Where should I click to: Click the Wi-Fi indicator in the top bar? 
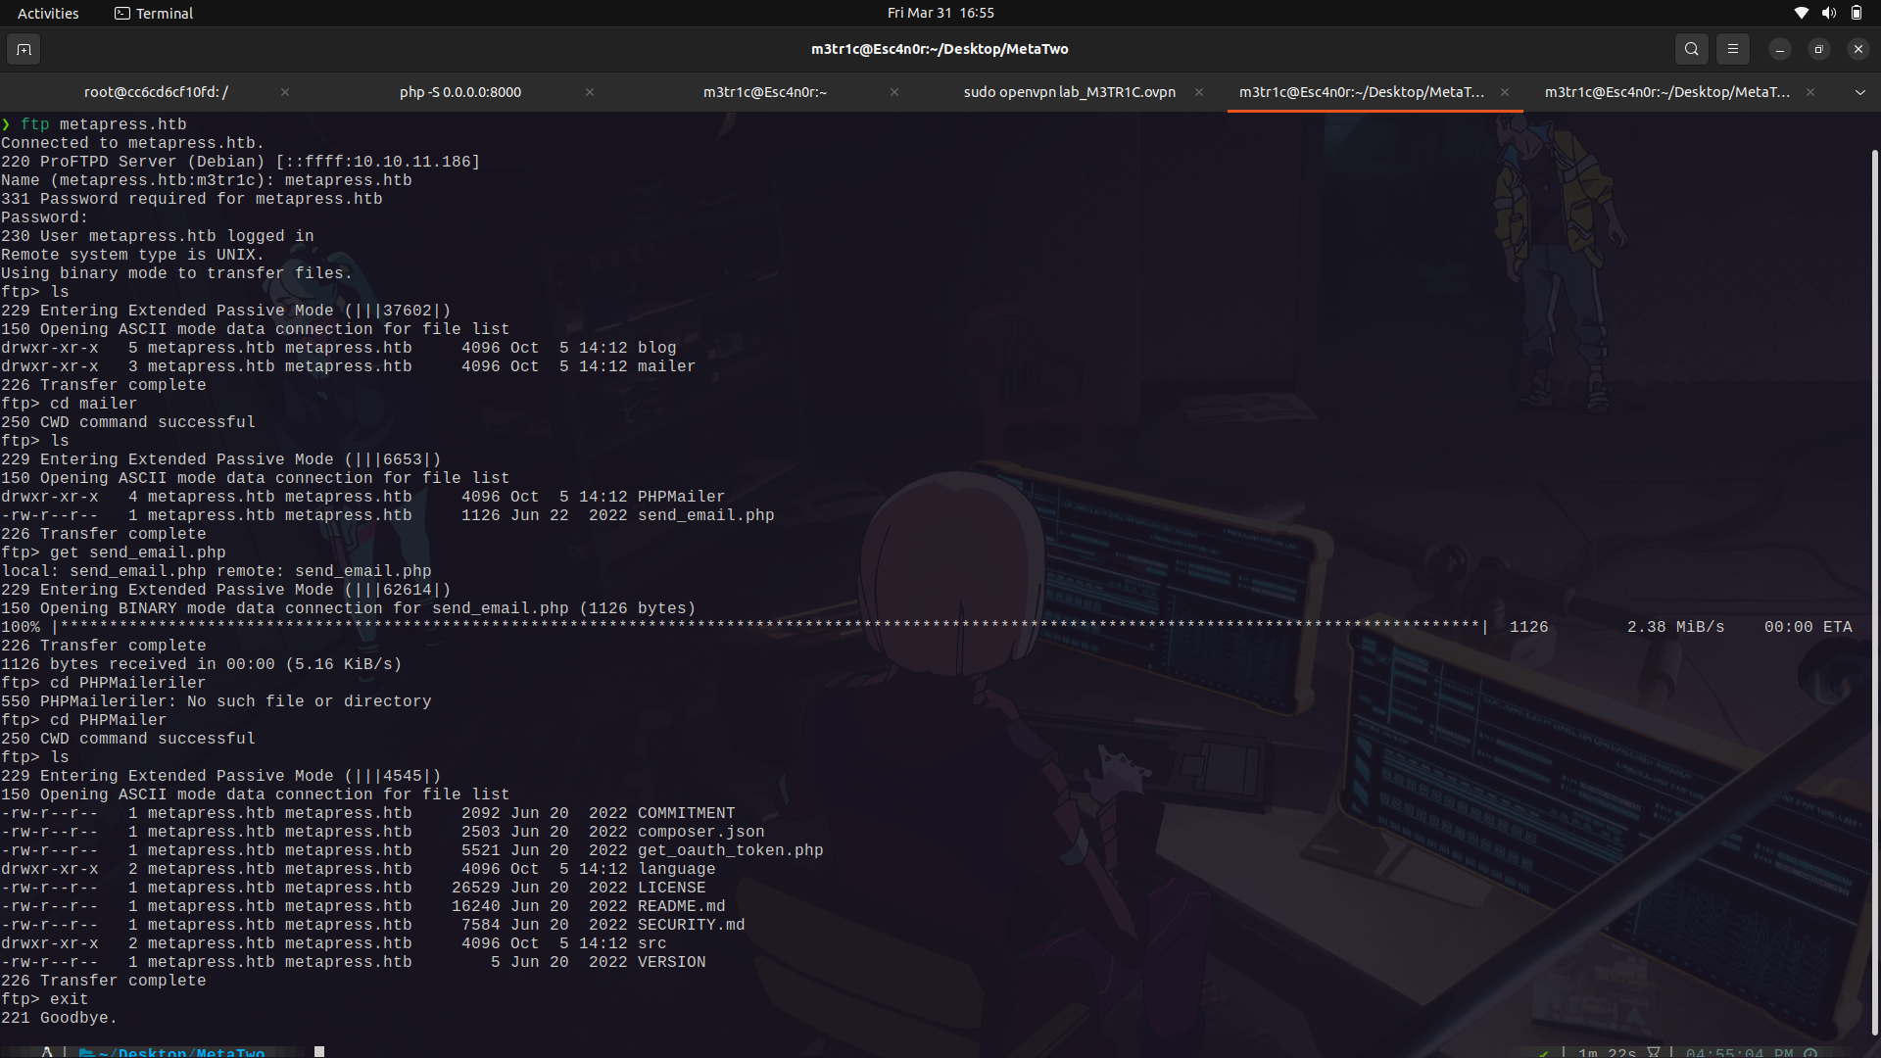1801,13
